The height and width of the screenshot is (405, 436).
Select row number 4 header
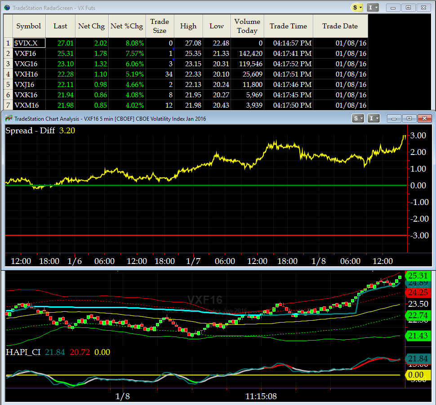tap(8, 74)
